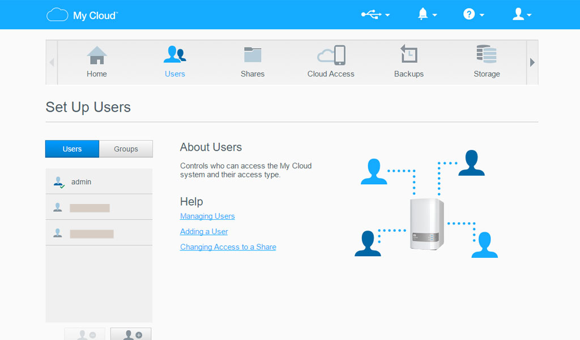Click the About Users heading
Image resolution: width=580 pixels, height=340 pixels.
[211, 147]
